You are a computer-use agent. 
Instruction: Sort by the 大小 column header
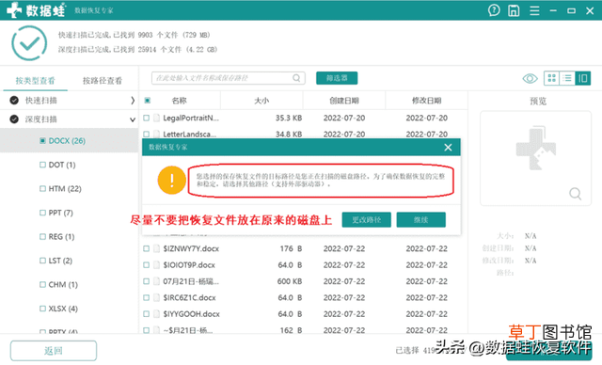tap(261, 101)
